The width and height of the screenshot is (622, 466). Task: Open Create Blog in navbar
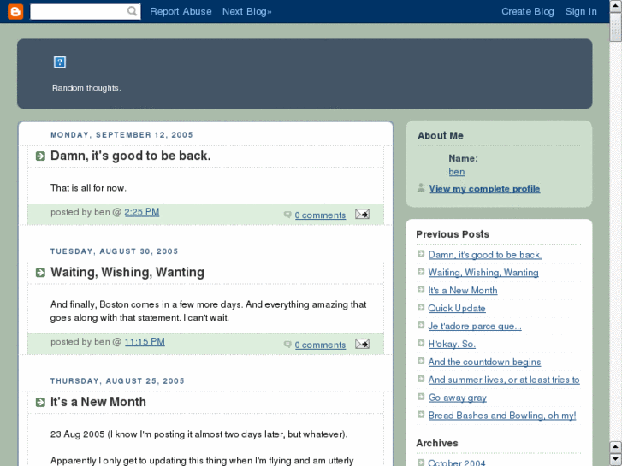tap(528, 11)
